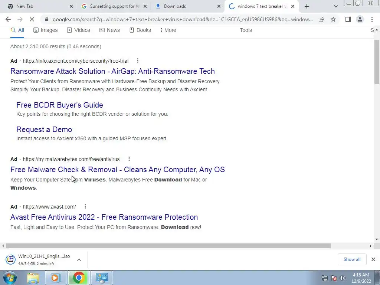This screenshot has width=380, height=285.
Task: Click the browser forward arrow
Action: 20,19
